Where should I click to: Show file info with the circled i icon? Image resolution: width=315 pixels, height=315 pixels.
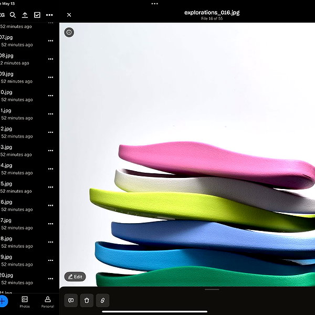coord(69,33)
